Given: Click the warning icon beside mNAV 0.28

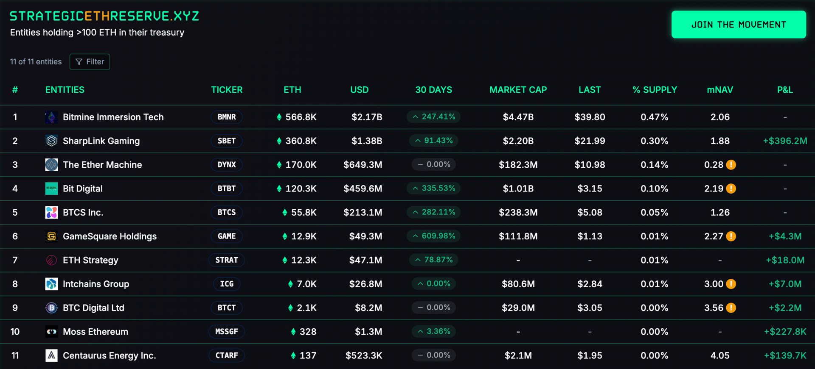Looking at the screenshot, I should click(731, 165).
